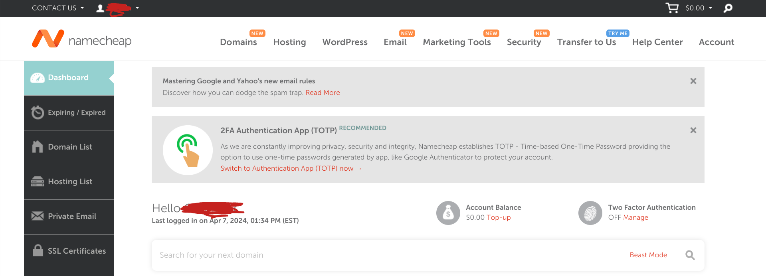Click the Two Factor Authentication fingerprint icon

pyautogui.click(x=590, y=213)
